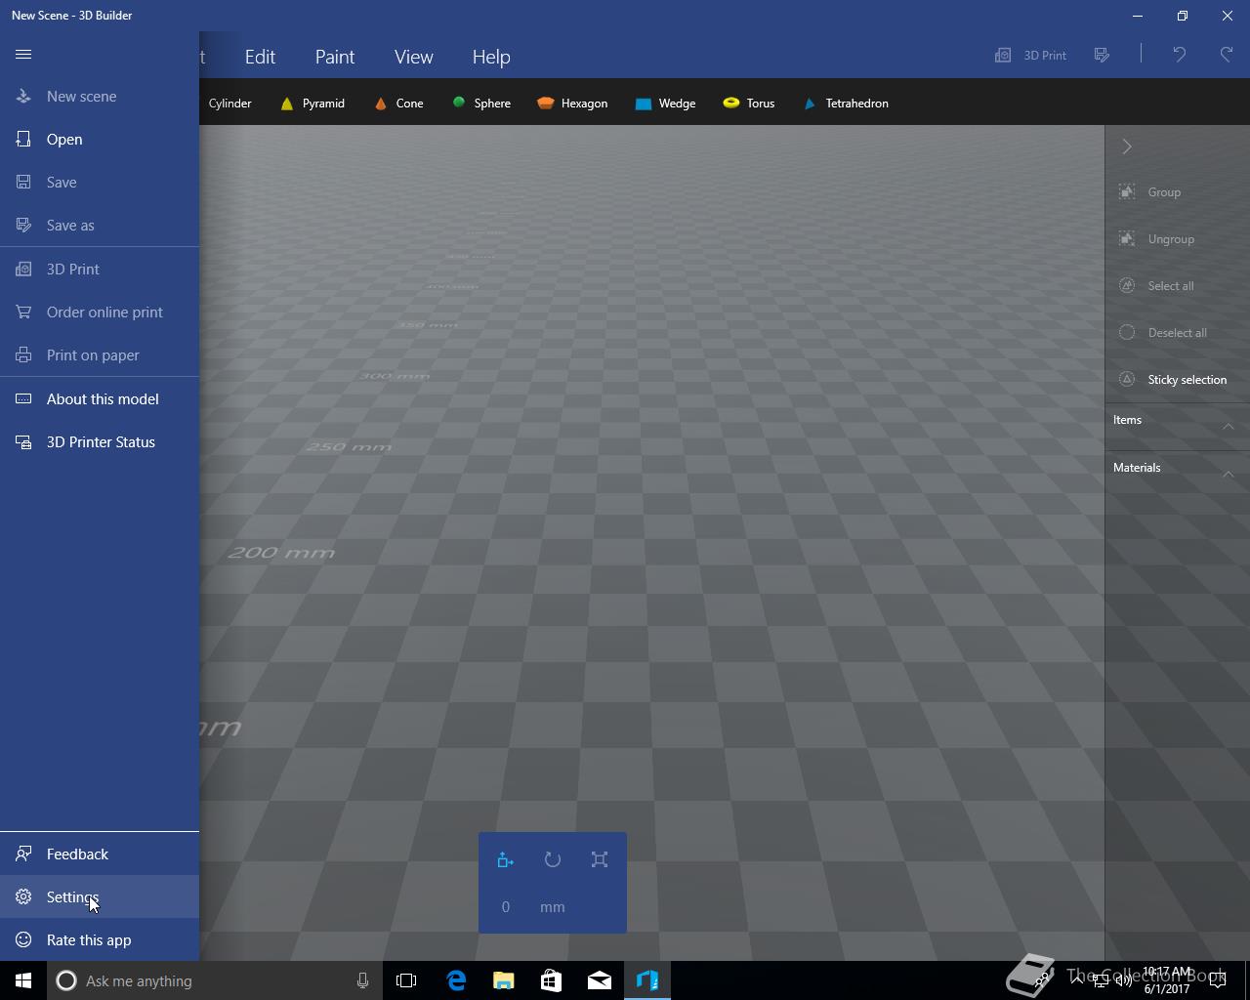Insert a Tetrahedron shape

tap(846, 103)
